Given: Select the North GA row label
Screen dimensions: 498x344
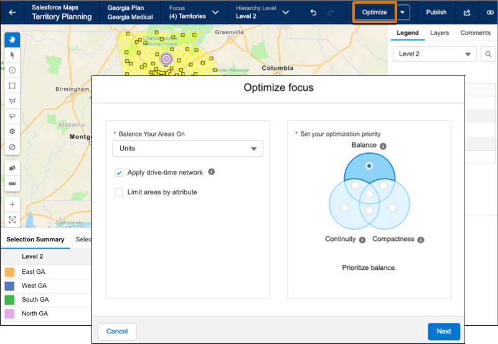Looking at the screenshot, I should click(35, 314).
